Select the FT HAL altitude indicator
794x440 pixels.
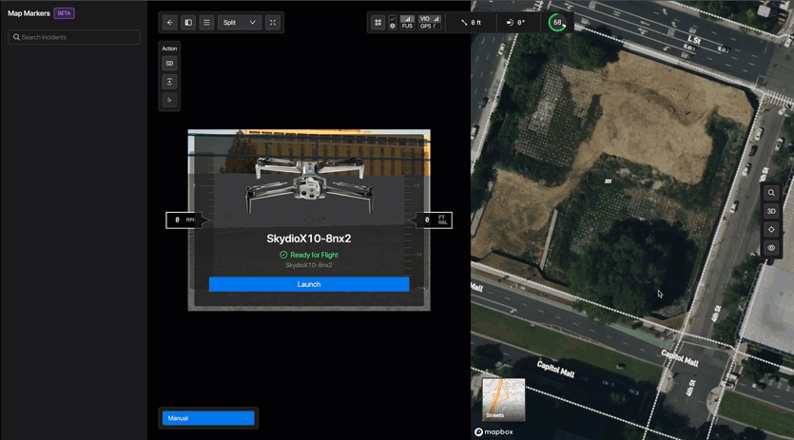tap(434, 220)
